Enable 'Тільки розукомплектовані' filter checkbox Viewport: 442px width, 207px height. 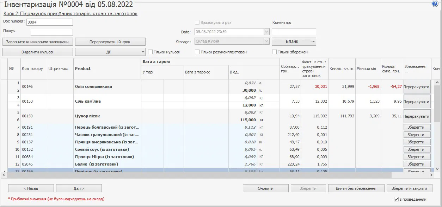click(x=197, y=52)
